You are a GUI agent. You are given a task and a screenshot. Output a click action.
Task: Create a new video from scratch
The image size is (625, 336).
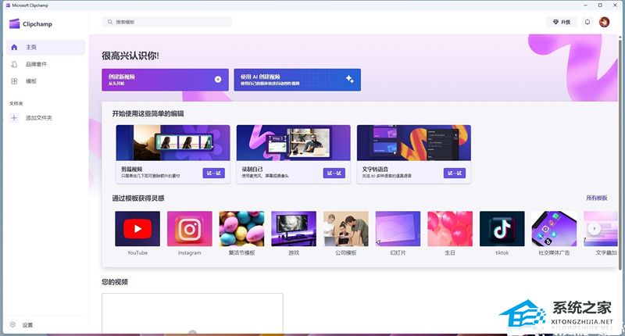tap(165, 80)
